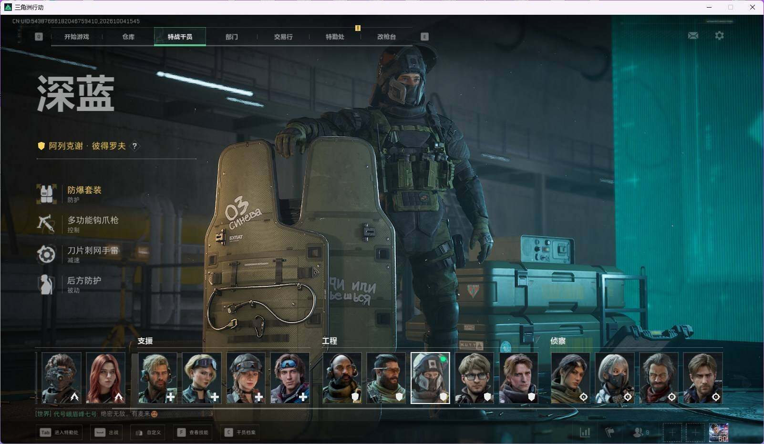The height and width of the screenshot is (444, 764).
Task: Open the question mark help next to 阿列克谢·彼得罗夫
Action: [x=135, y=146]
